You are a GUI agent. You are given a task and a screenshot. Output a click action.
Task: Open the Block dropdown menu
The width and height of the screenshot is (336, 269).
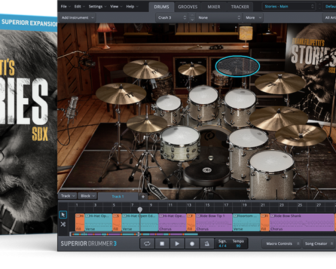pyautogui.click(x=87, y=196)
